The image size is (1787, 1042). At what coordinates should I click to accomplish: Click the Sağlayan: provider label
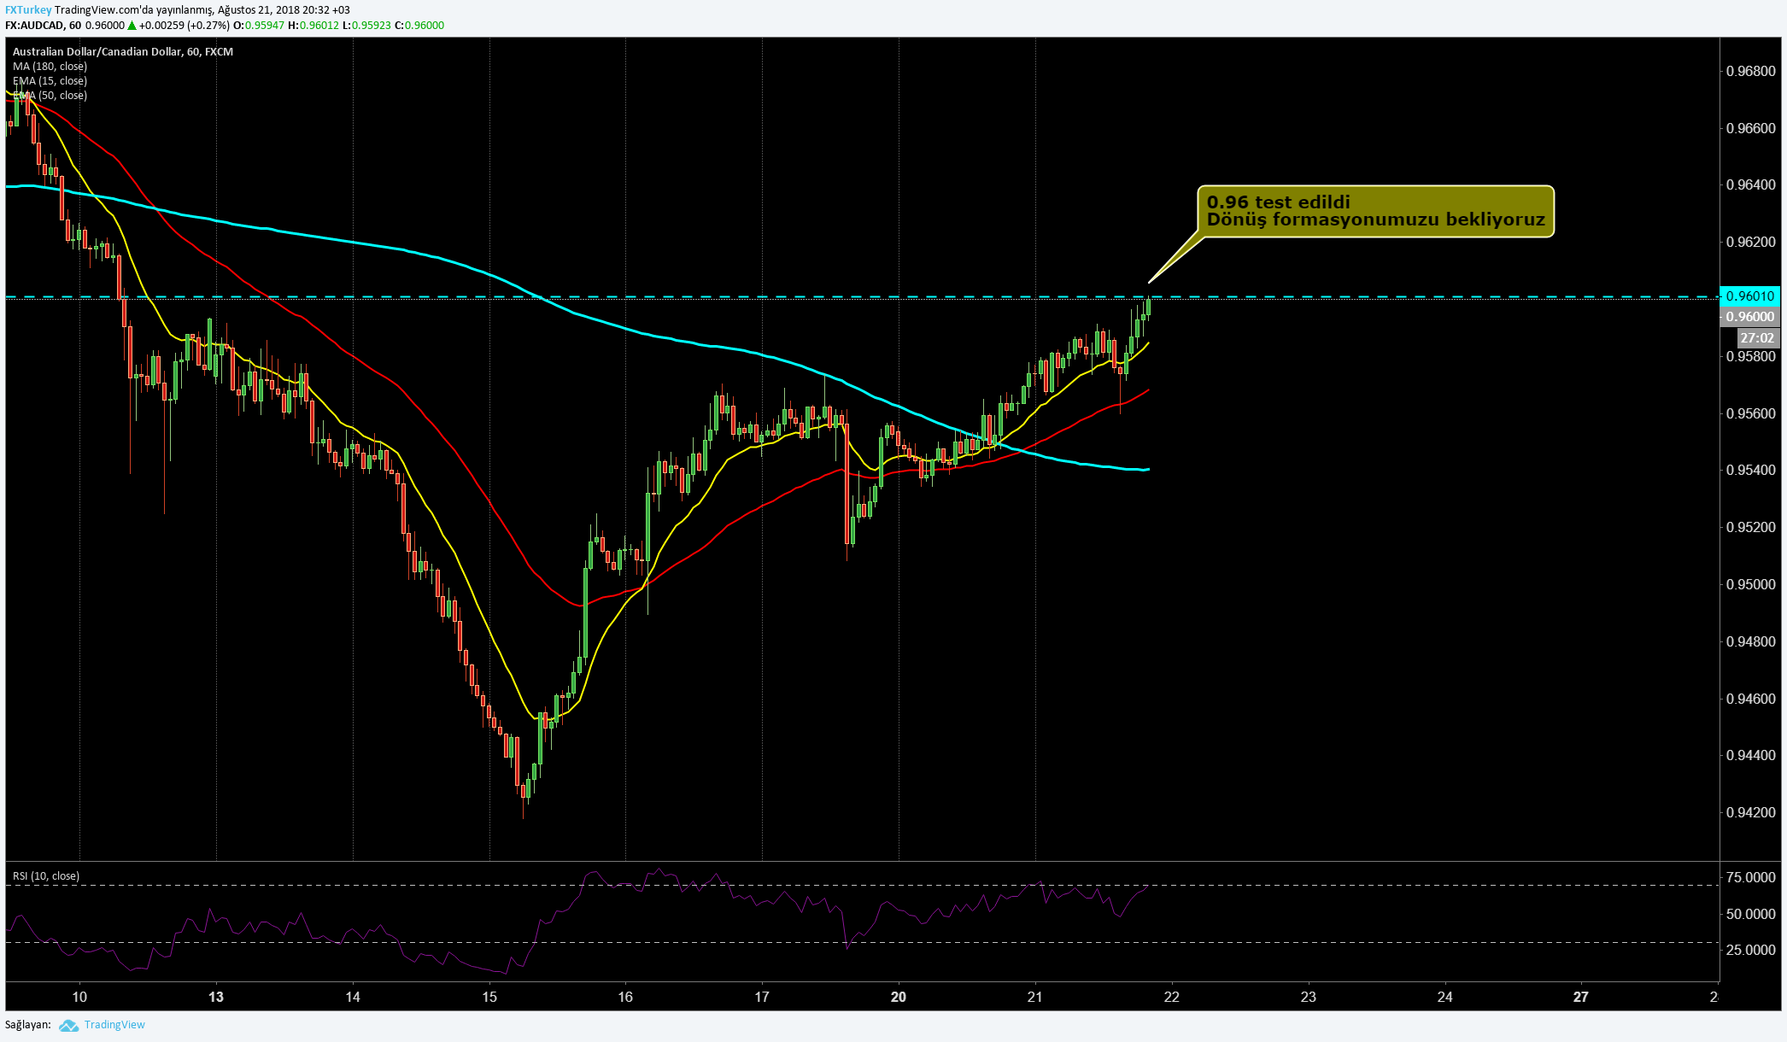coord(28,1025)
